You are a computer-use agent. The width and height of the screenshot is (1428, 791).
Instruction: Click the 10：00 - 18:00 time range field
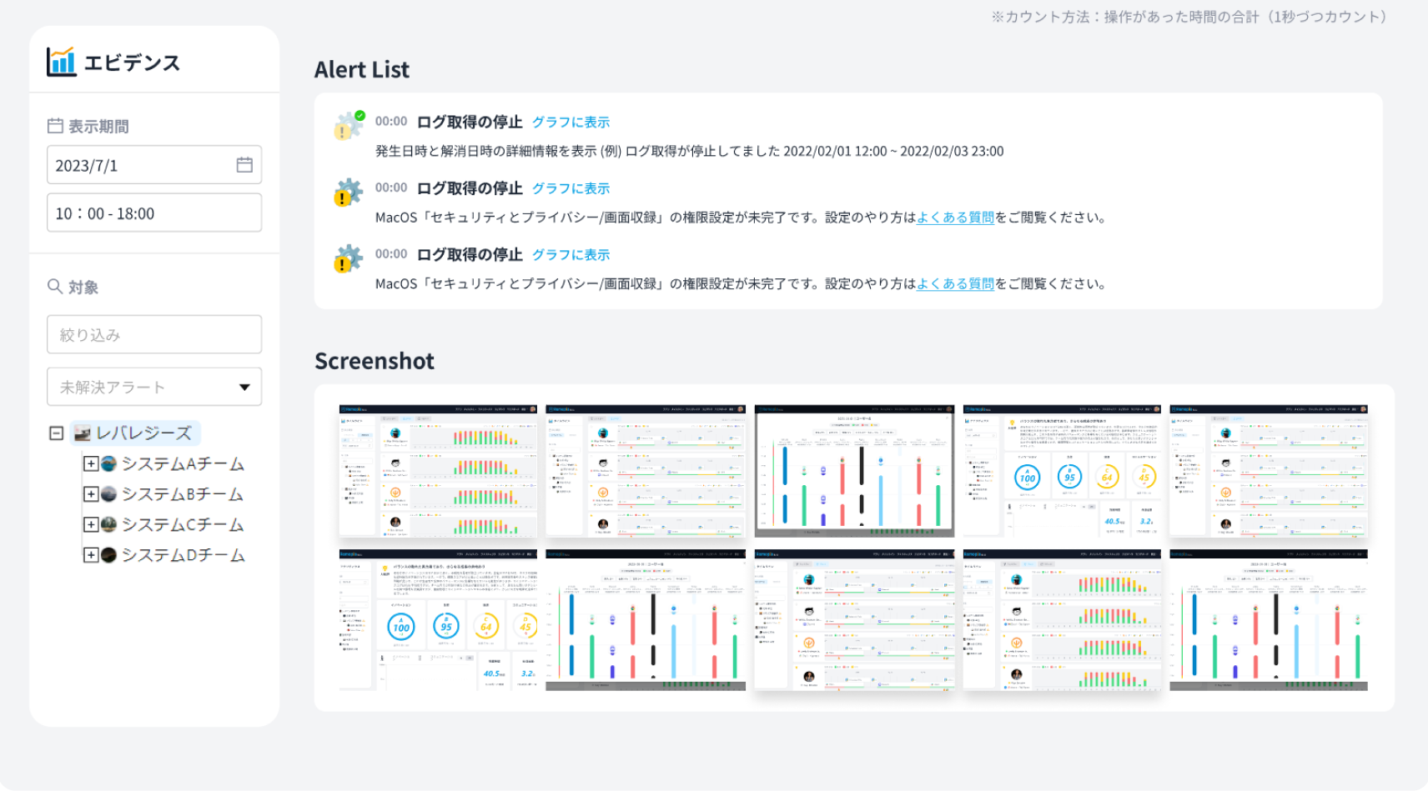154,213
